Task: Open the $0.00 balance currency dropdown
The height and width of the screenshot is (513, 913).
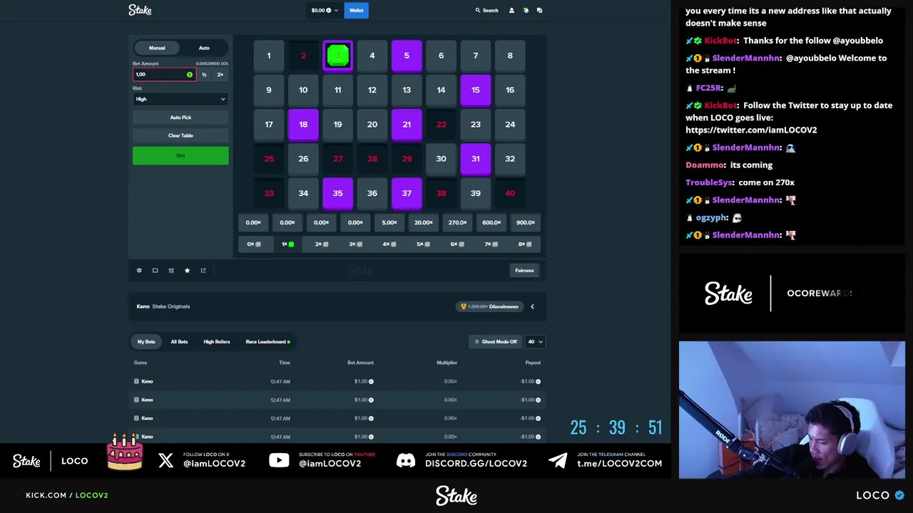Action: click(x=325, y=11)
